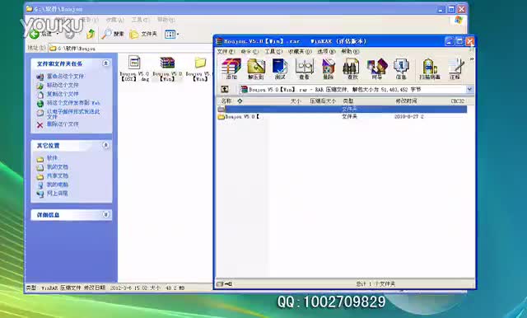The width and height of the screenshot is (527, 318).
Task: Open WinRAR Favorites (收藏夹) menu
Action: [x=300, y=51]
